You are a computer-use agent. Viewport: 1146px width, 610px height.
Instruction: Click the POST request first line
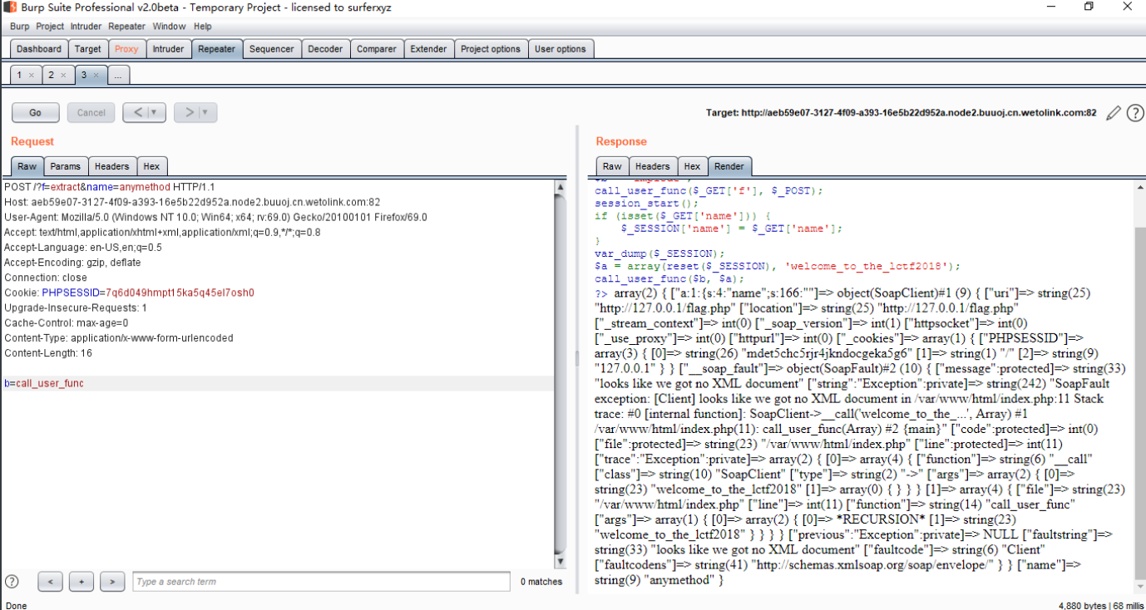(109, 187)
